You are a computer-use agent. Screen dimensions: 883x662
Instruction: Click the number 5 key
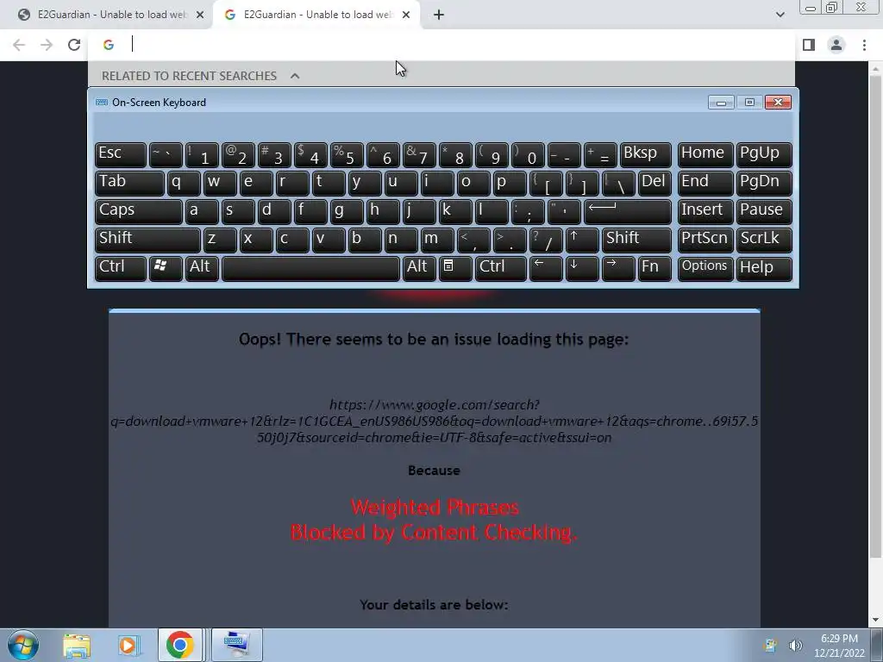(x=347, y=154)
